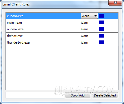124x104 pixels.
Task: Click the blue color swatch for thebat.exe
Action: point(101,36)
